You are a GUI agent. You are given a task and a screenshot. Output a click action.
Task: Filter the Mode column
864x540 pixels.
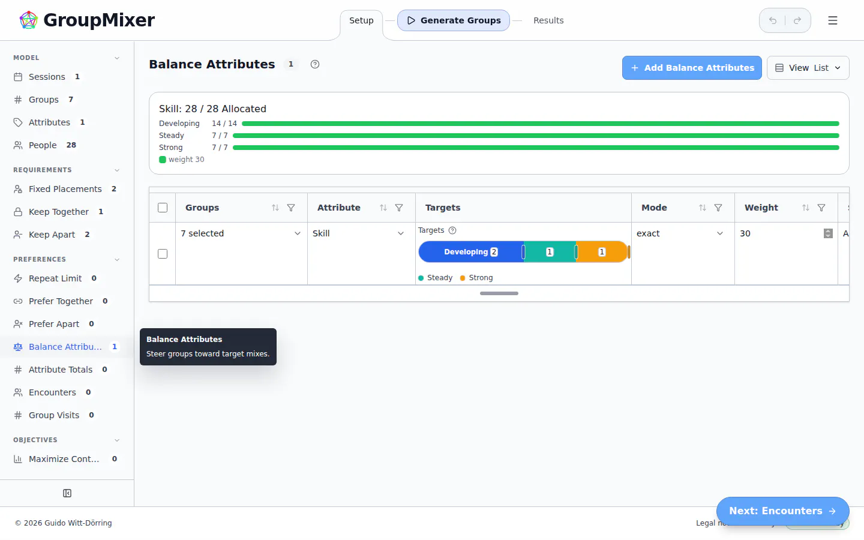(718, 208)
